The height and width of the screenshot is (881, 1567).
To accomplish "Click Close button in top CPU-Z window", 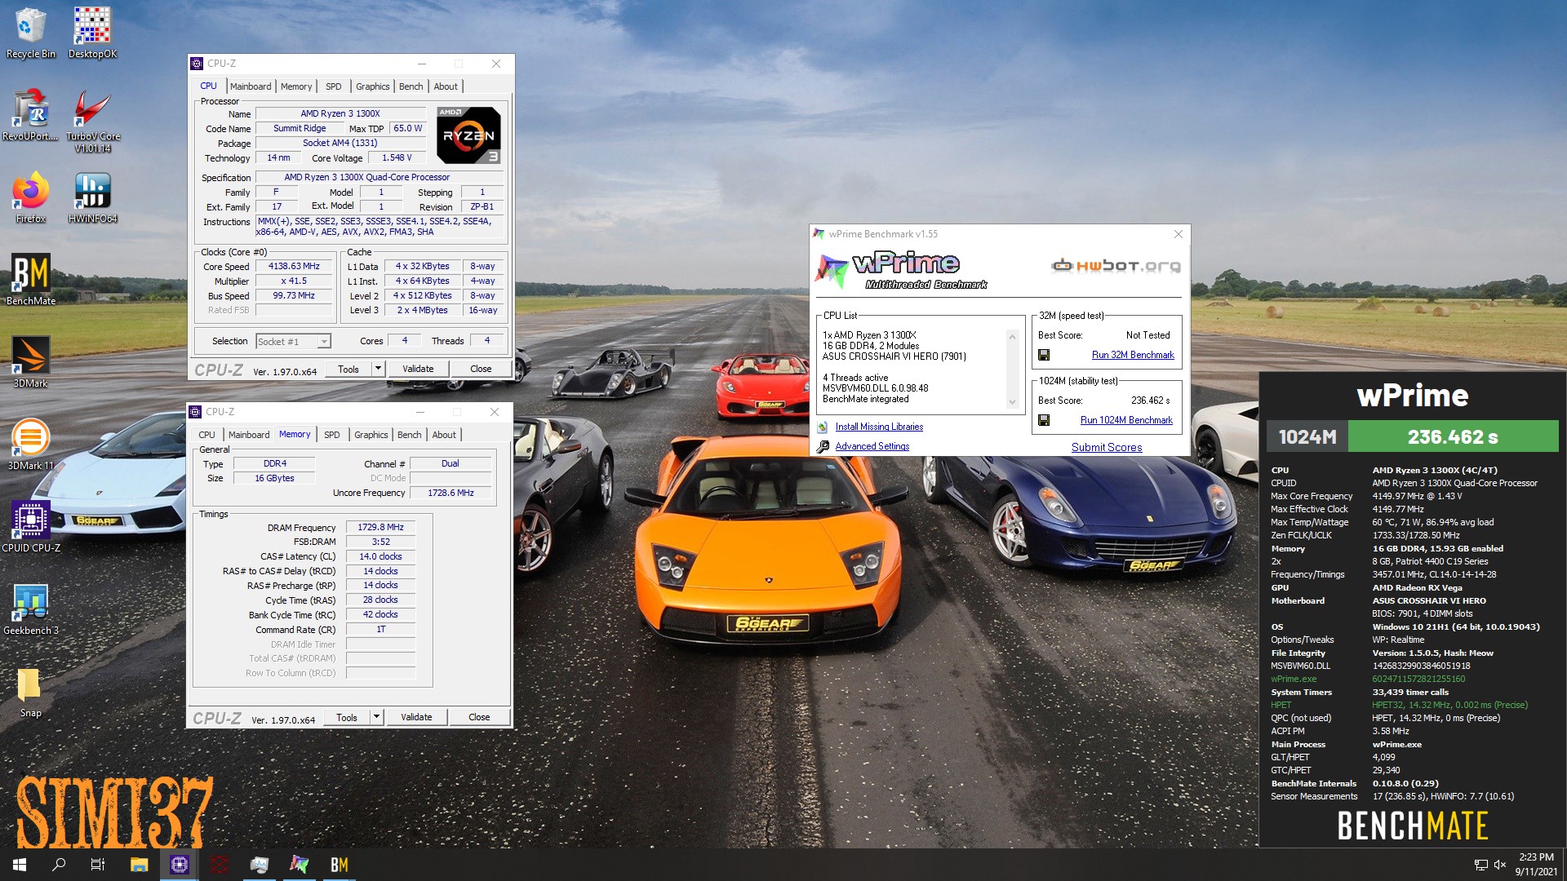I will pos(481,369).
